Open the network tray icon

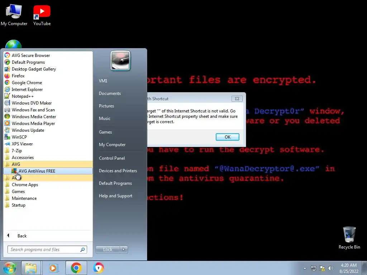[x=313, y=268]
